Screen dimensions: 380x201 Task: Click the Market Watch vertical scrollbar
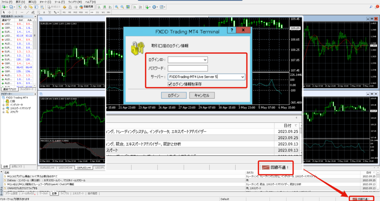pyautogui.click(x=35, y=53)
